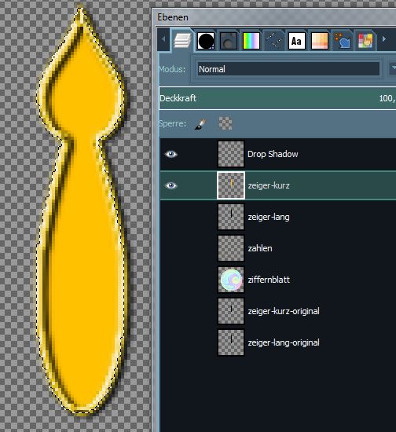Click the Deckkraft opacity slider
This screenshot has height=432, width=396.
click(277, 98)
